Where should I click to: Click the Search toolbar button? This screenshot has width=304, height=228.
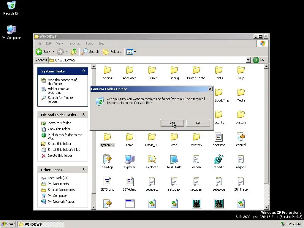click(x=90, y=52)
